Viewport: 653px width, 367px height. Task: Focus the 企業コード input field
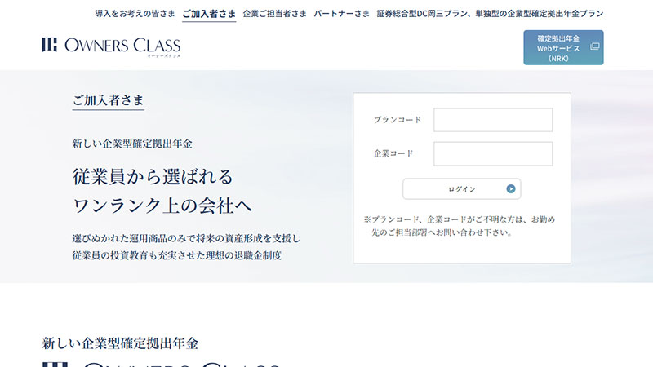(x=493, y=153)
